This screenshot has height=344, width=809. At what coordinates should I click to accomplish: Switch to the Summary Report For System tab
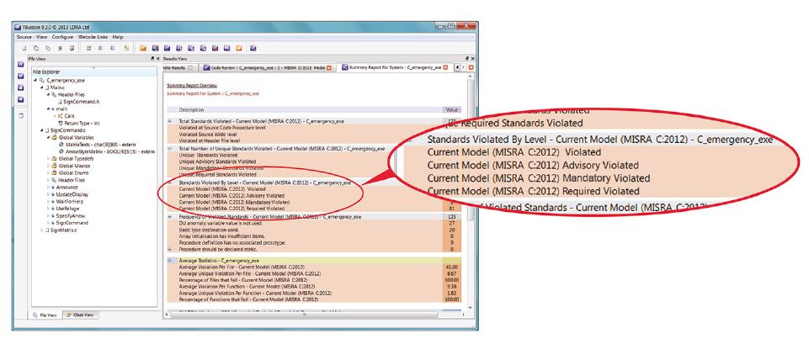396,67
